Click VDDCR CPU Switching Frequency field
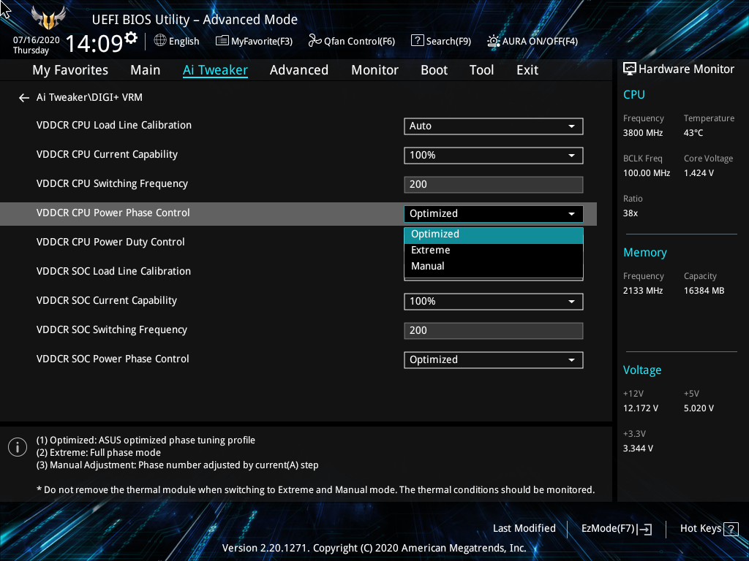 [x=494, y=185]
